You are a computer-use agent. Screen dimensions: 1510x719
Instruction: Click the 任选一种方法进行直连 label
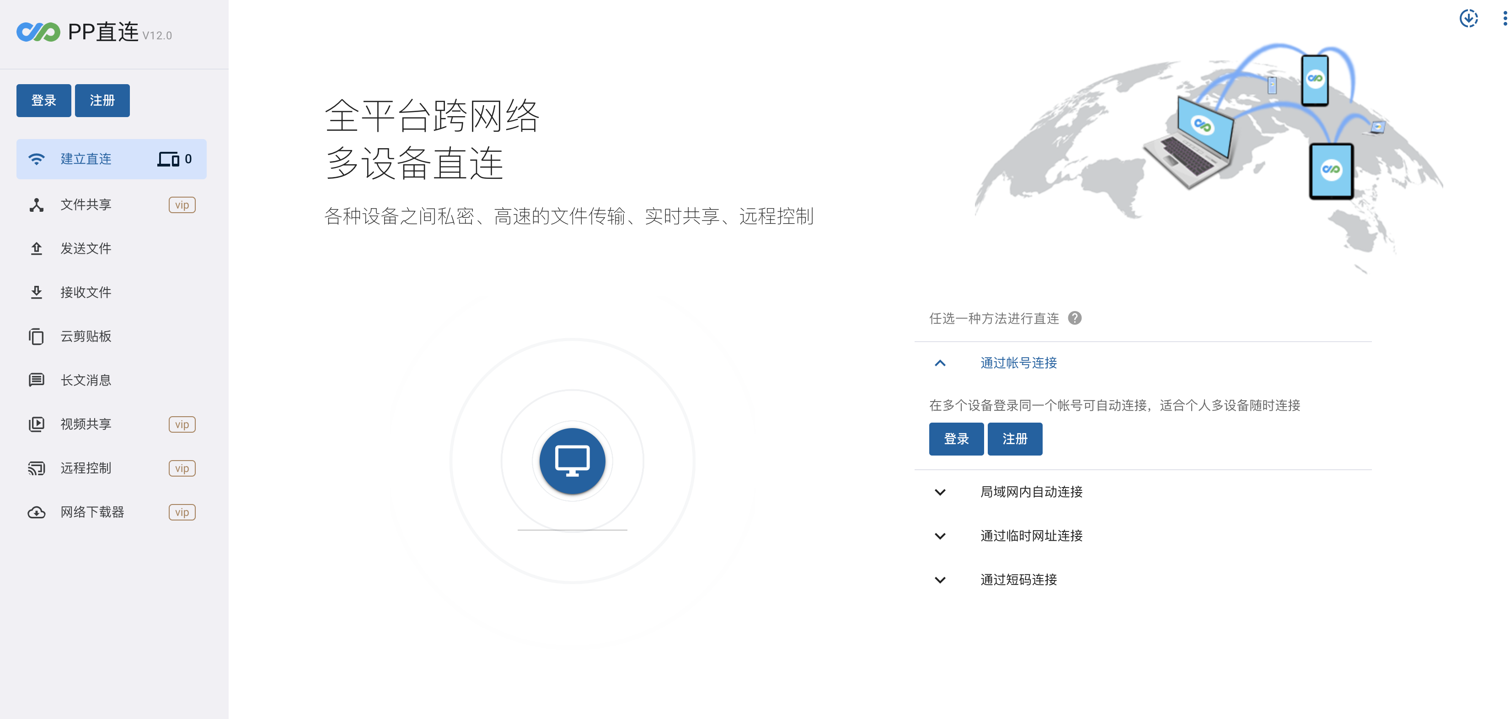(994, 318)
